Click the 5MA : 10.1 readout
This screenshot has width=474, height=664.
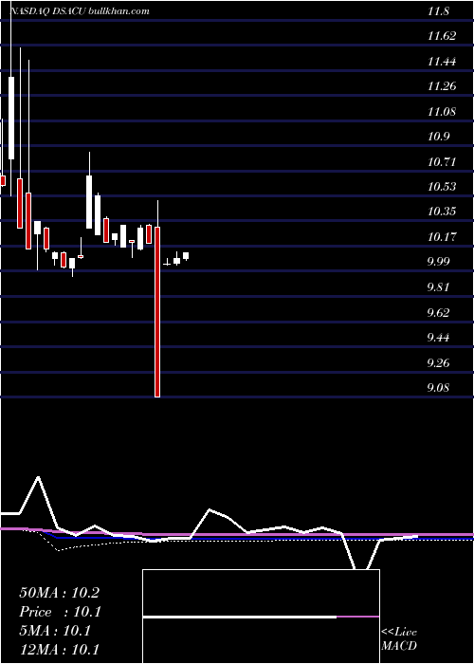pos(55,631)
